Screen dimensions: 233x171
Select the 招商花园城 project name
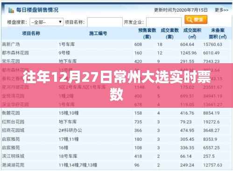pos(13,130)
